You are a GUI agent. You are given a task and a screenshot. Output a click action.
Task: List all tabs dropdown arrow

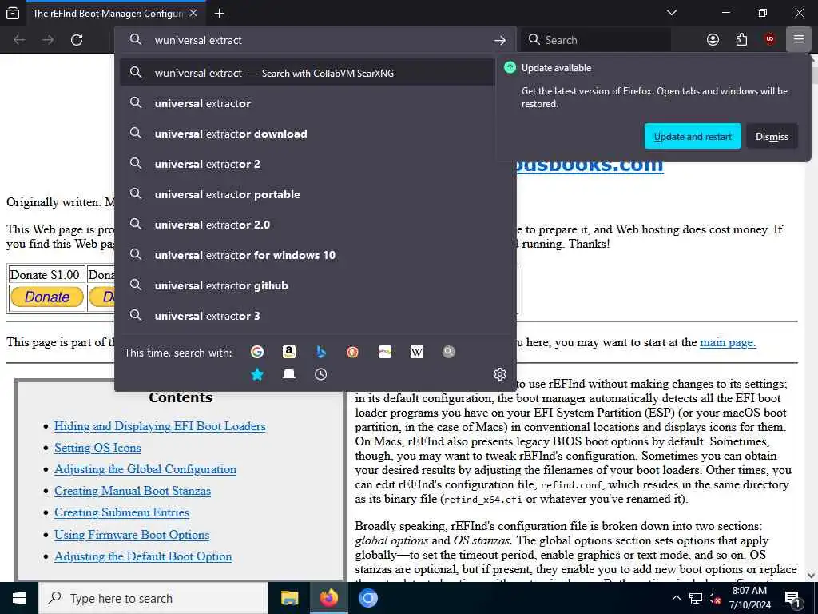(x=672, y=13)
